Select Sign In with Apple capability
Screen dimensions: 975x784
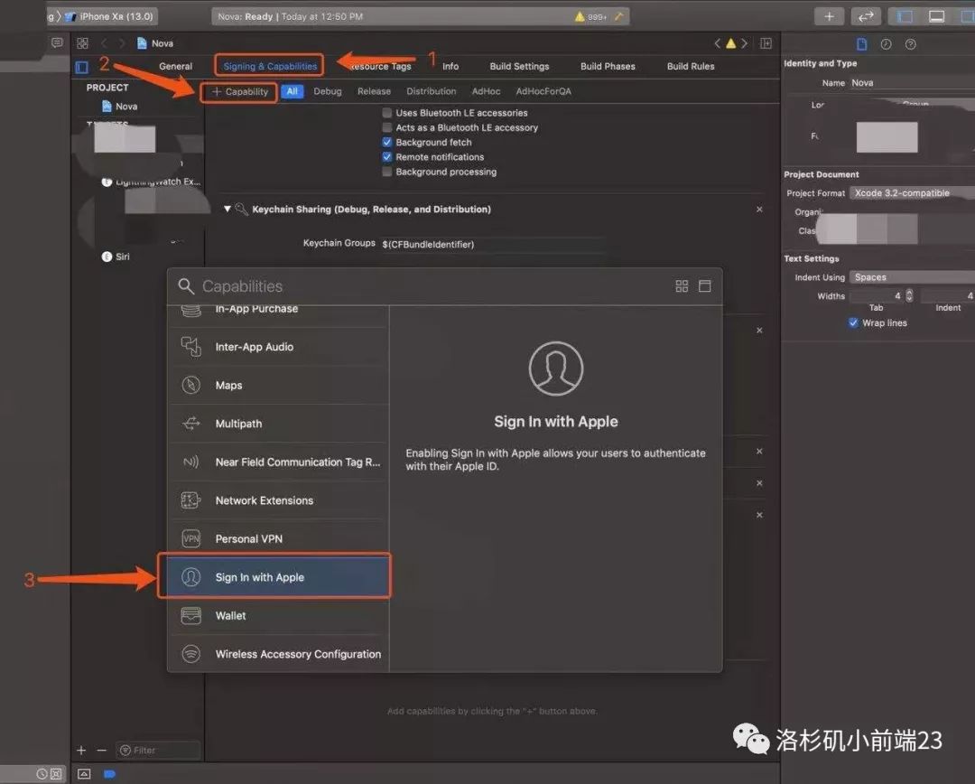279,577
